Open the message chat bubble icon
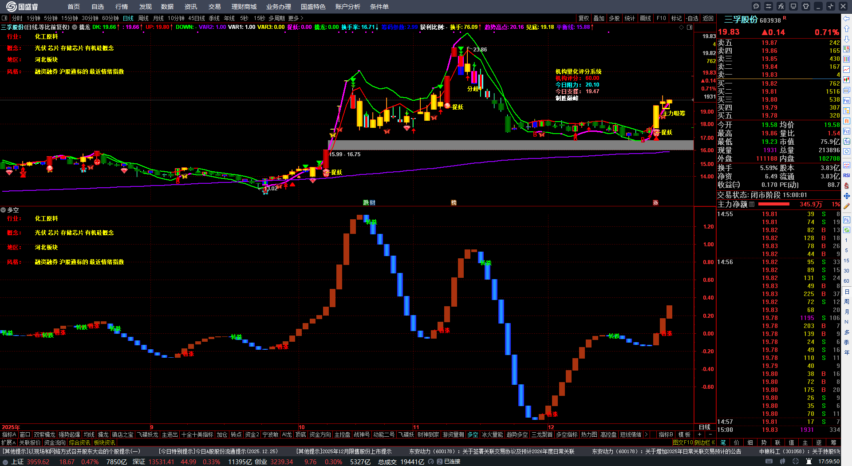Image resolution: width=852 pixels, height=466 pixels. point(756,6)
